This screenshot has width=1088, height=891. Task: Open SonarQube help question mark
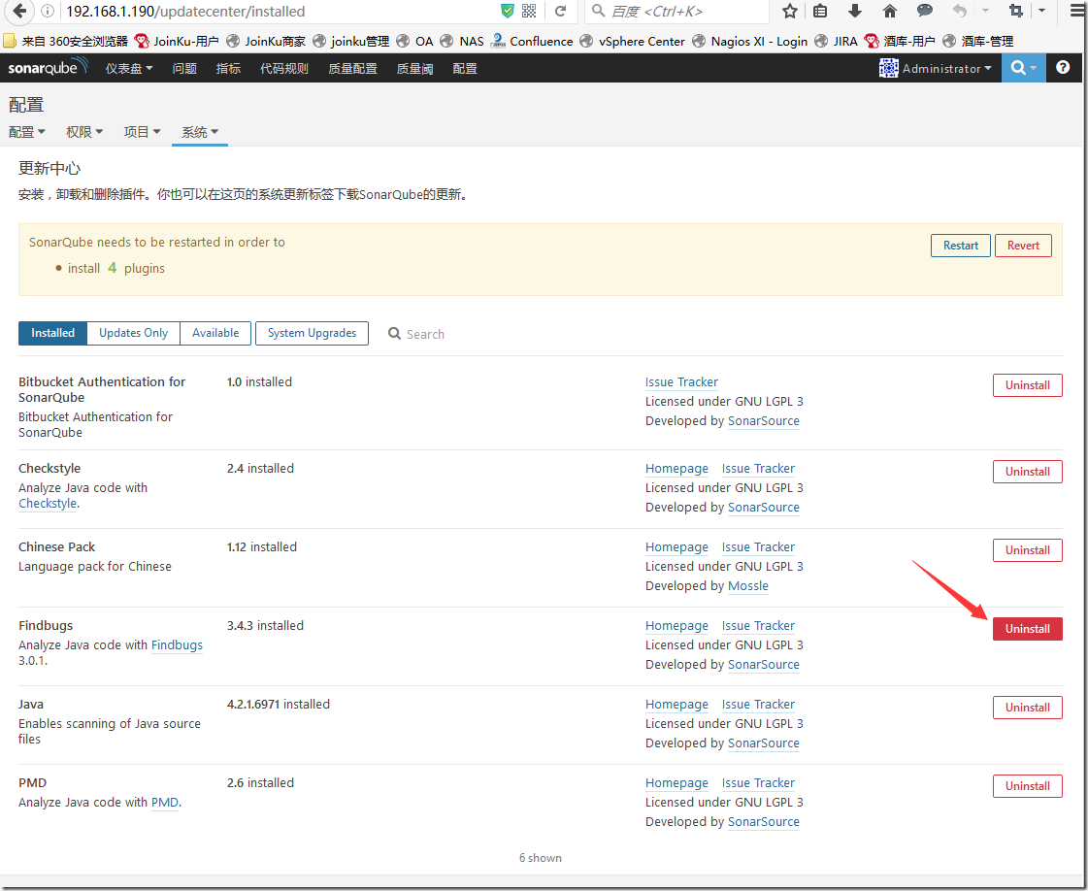tap(1063, 67)
